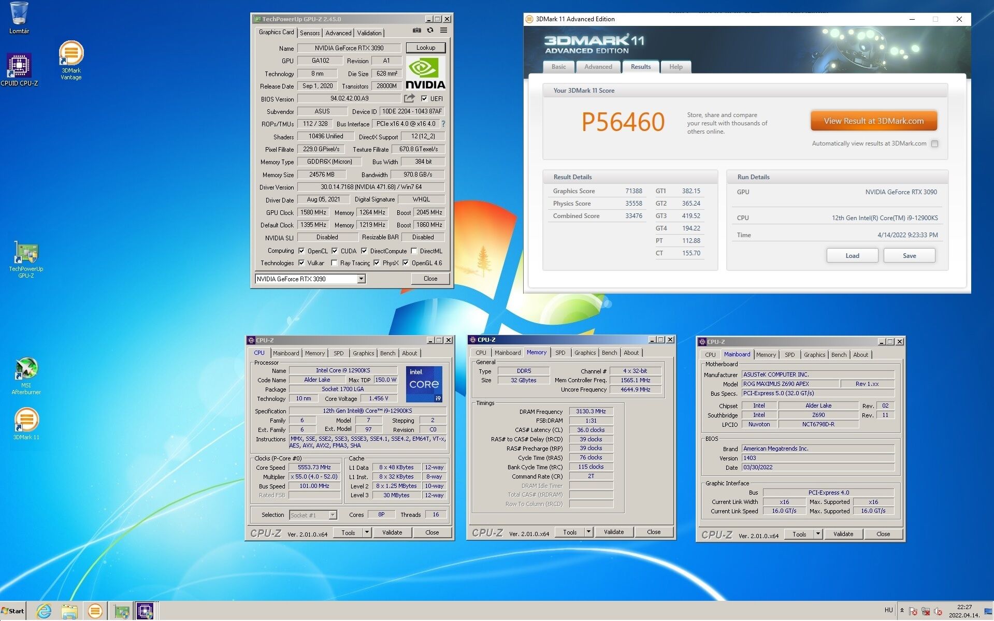
Task: Toggle the CUDA checkbox
Action: pos(335,251)
